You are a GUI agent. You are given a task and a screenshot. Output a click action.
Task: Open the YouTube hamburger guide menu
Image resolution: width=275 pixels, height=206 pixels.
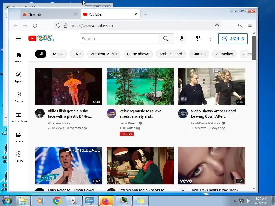coord(19,39)
